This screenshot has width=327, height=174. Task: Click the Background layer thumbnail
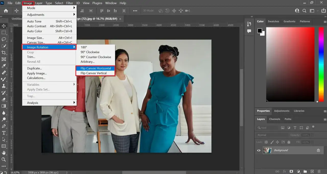[267, 150]
